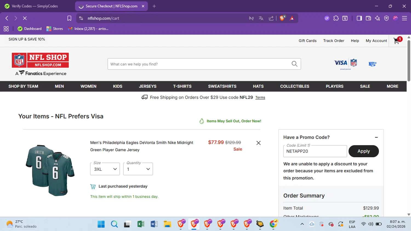411x231 pixels.
Task: Click the Stores bookmark
Action: [x=55, y=28]
